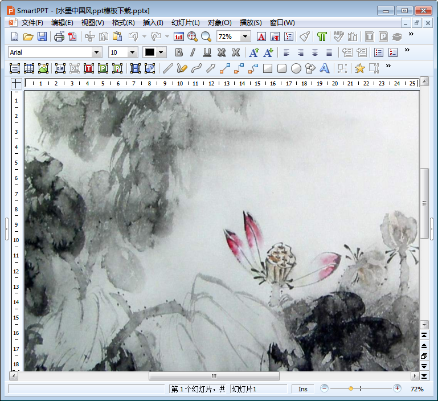Click the Paste clipboard icon
This screenshot has width=438, height=401.
[x=117, y=36]
